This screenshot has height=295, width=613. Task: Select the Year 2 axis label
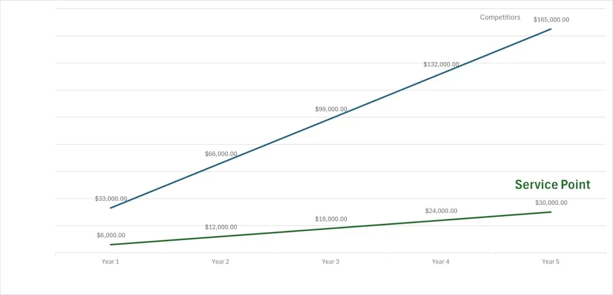[x=220, y=262]
